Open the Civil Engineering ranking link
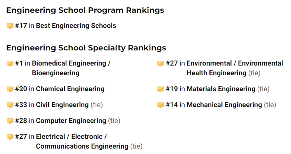The width and height of the screenshot is (291, 154). point(62,105)
